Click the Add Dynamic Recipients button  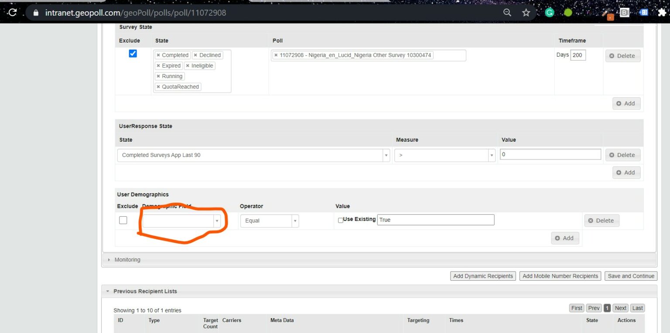click(x=483, y=276)
